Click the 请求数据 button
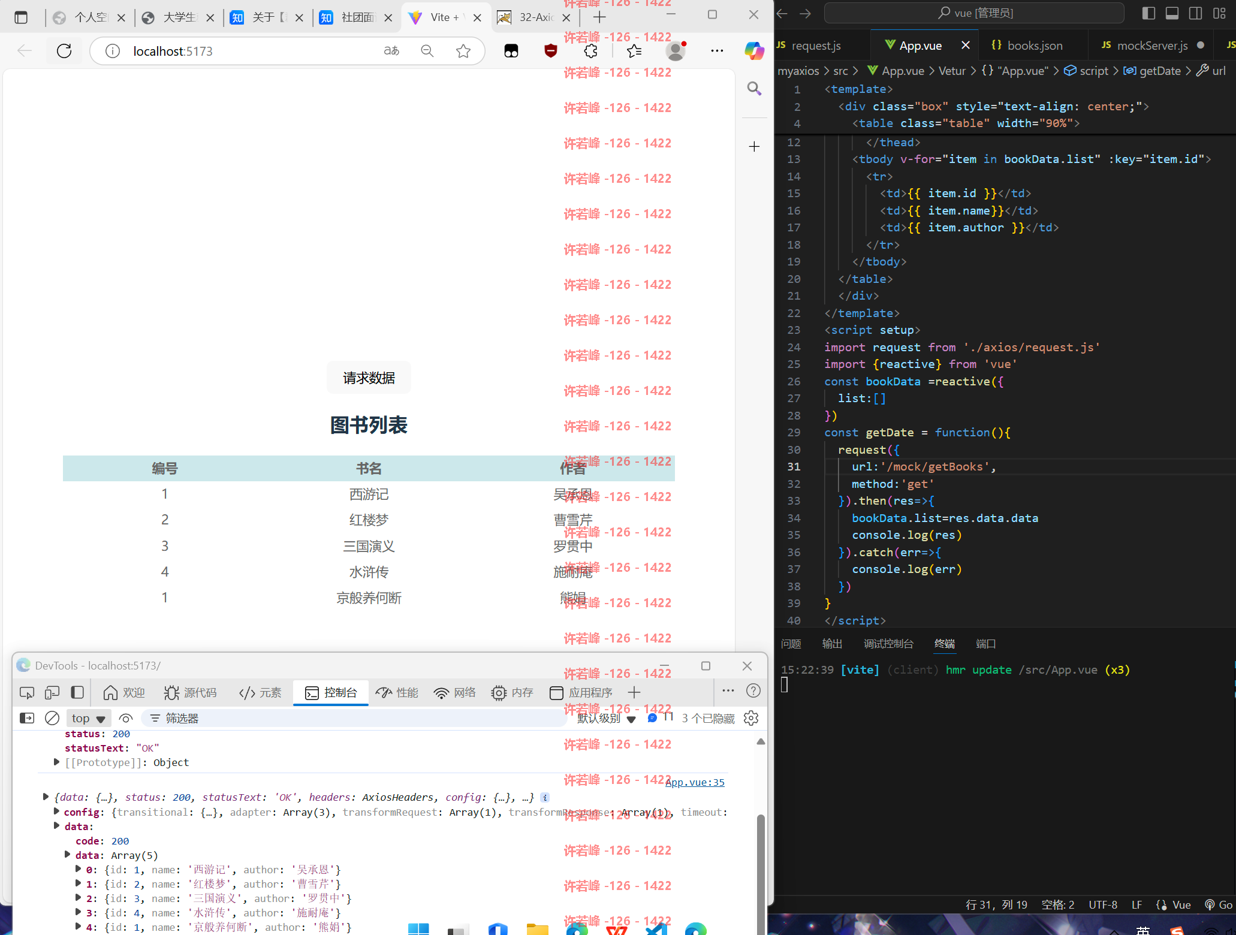 click(x=369, y=378)
